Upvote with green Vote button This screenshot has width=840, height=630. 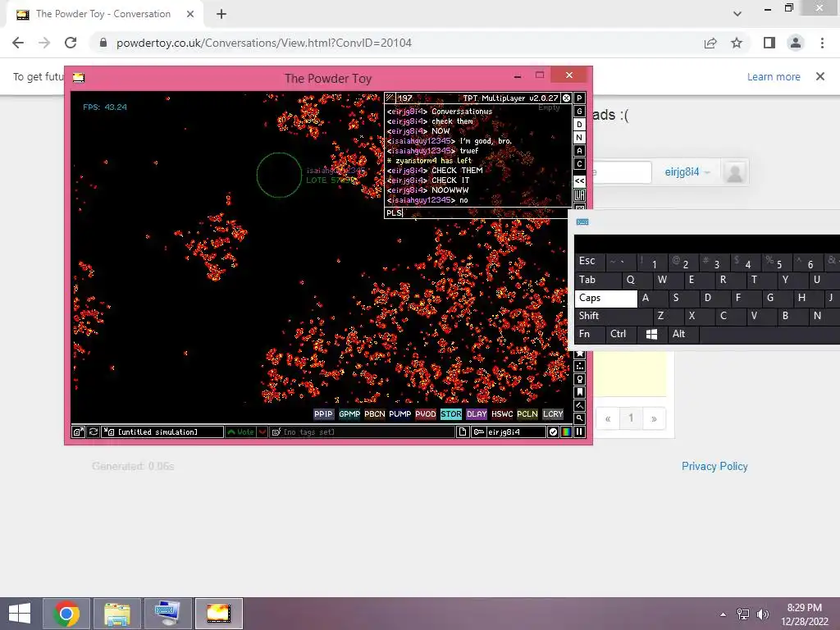tap(240, 431)
